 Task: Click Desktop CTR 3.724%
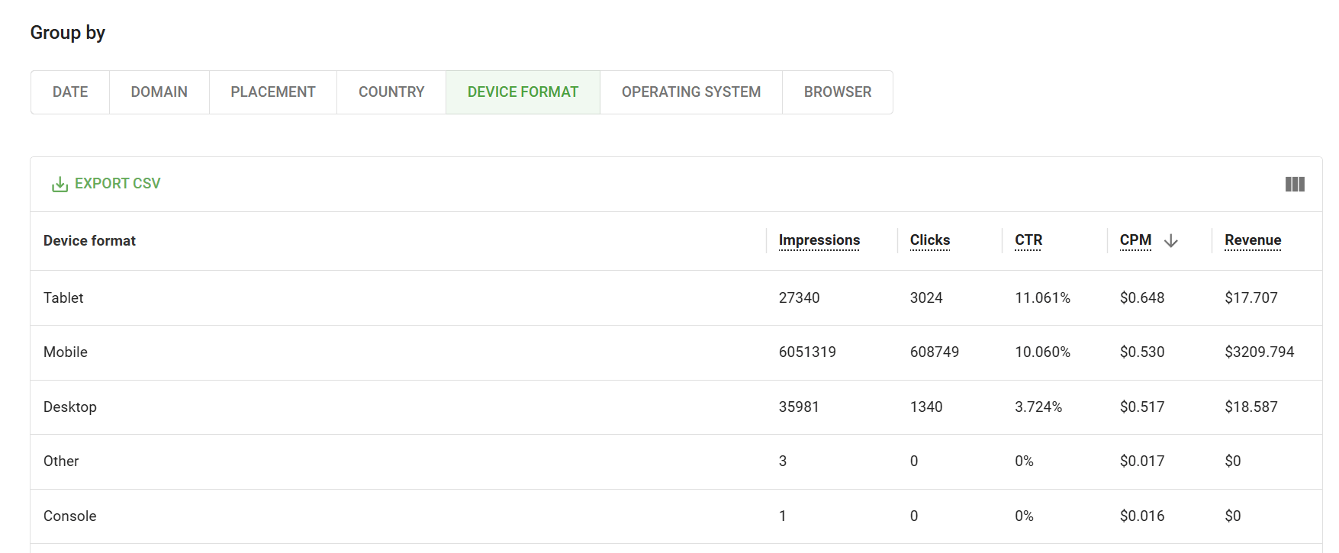tap(1038, 407)
